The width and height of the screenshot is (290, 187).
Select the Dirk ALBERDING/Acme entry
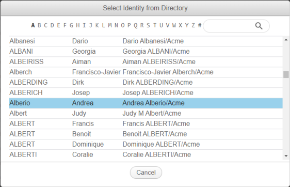click(x=146, y=82)
